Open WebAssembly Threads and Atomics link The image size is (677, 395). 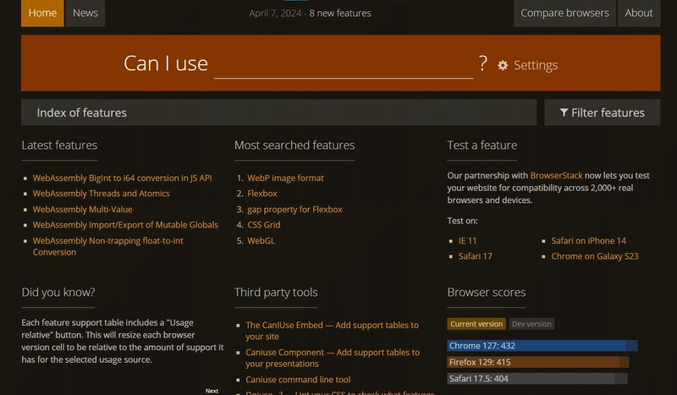tap(101, 194)
